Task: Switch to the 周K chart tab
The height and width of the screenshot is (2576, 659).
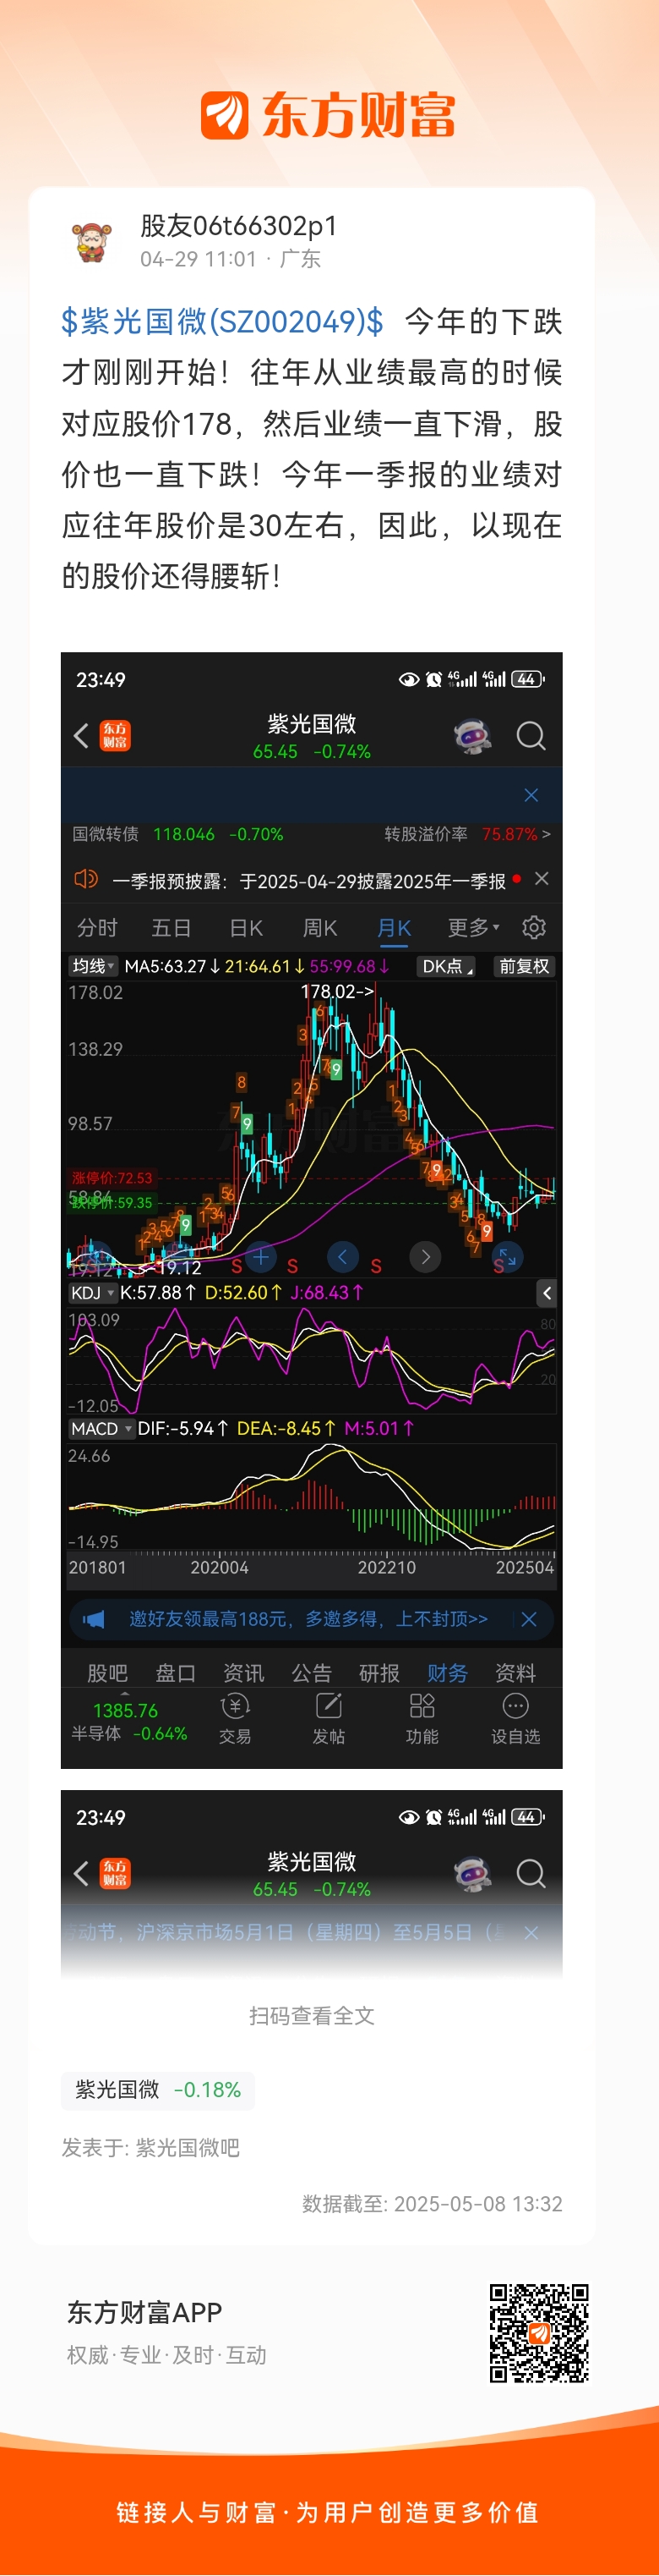Action: tap(319, 927)
